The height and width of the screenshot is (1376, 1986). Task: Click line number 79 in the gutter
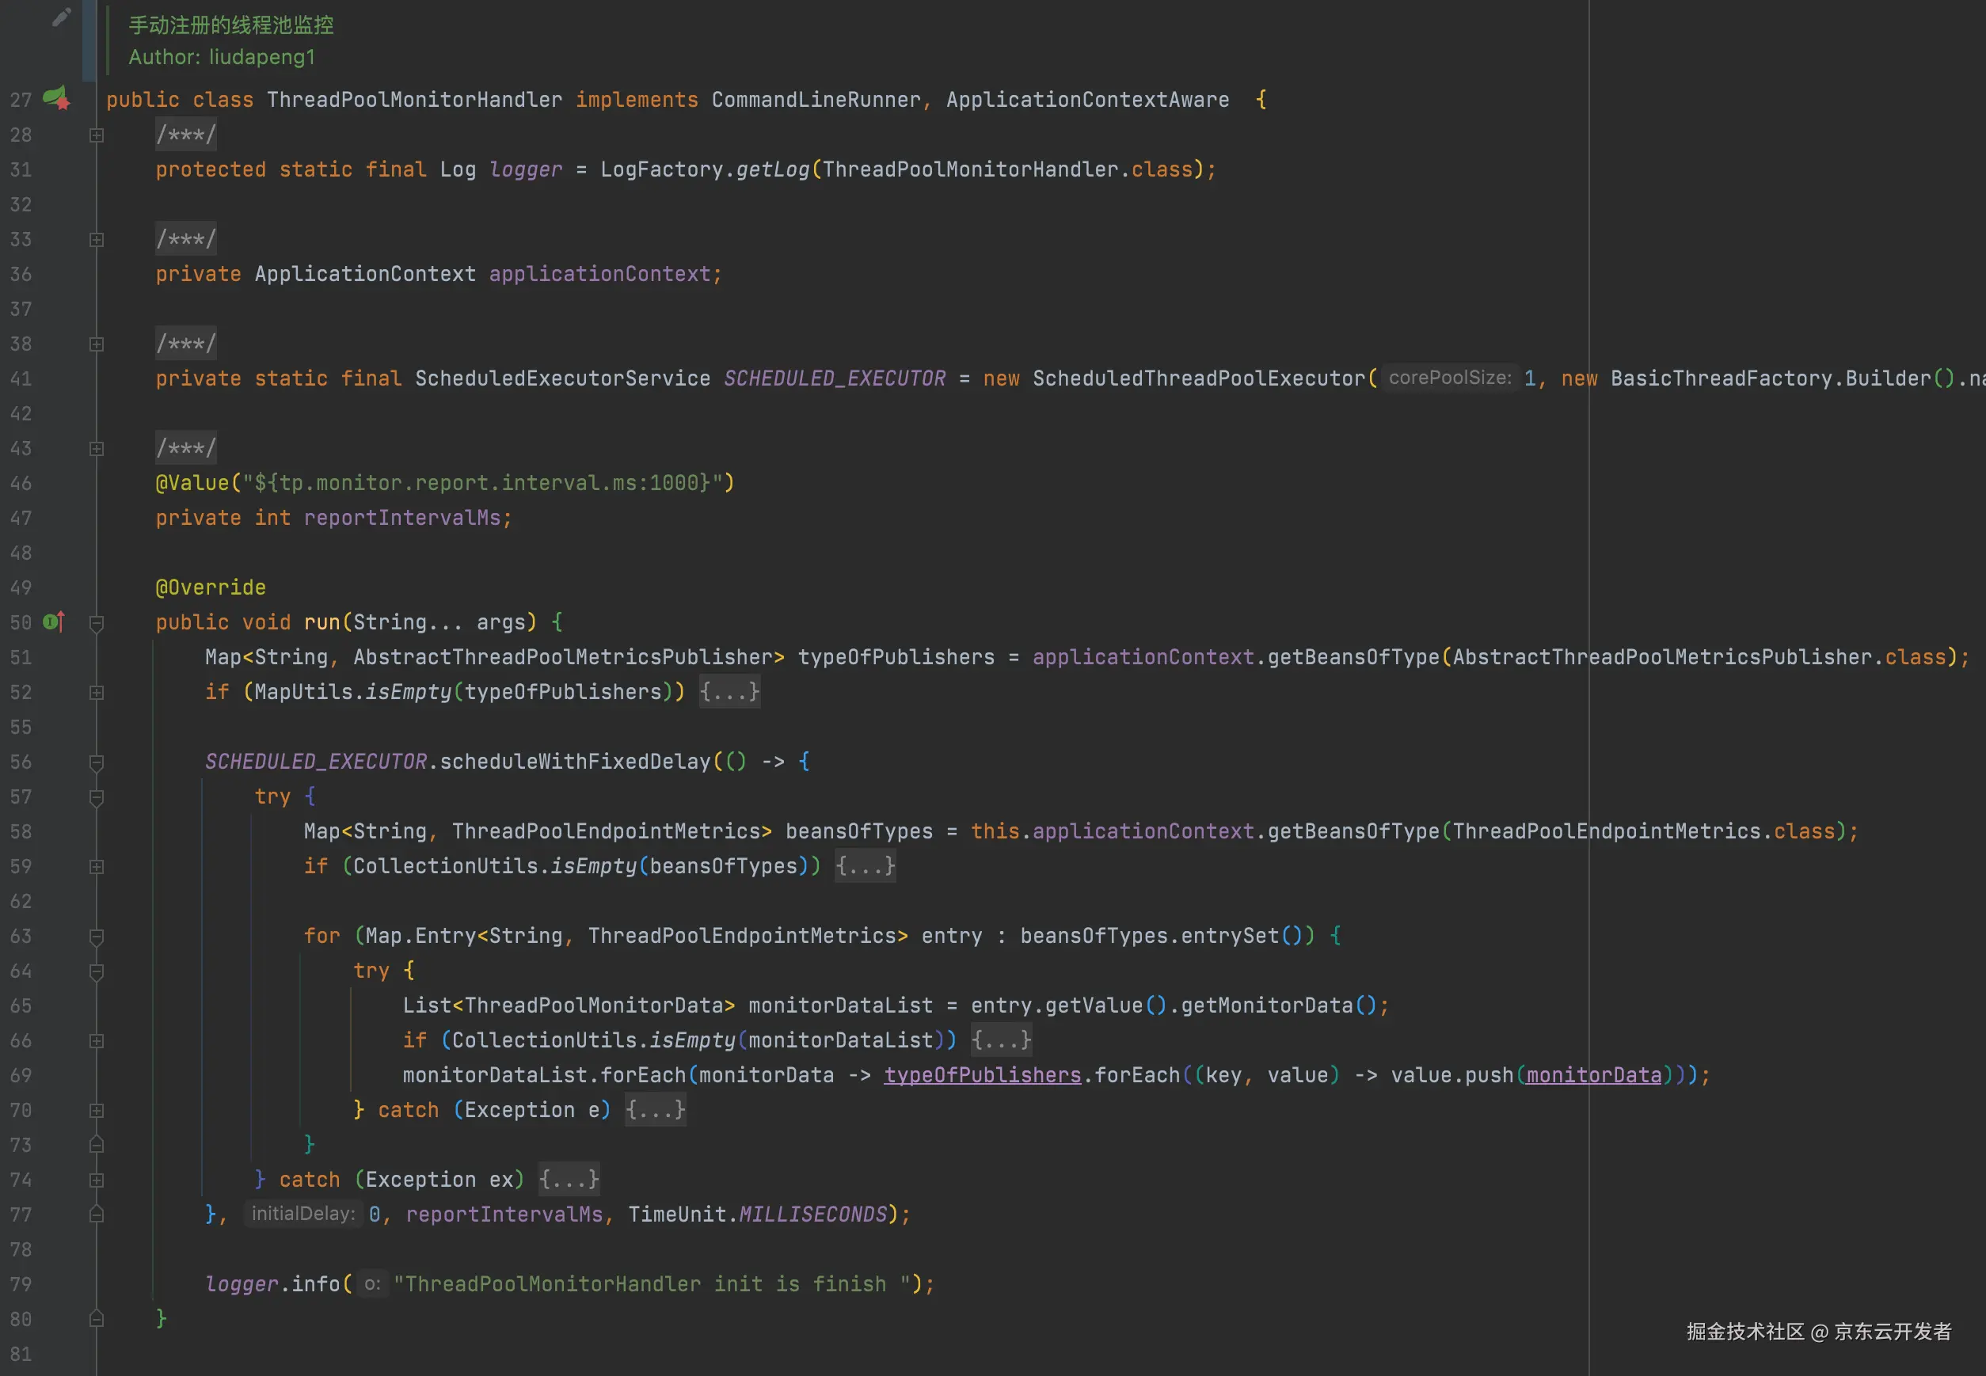pos(21,1283)
